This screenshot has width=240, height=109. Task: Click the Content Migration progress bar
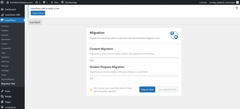point(134,58)
